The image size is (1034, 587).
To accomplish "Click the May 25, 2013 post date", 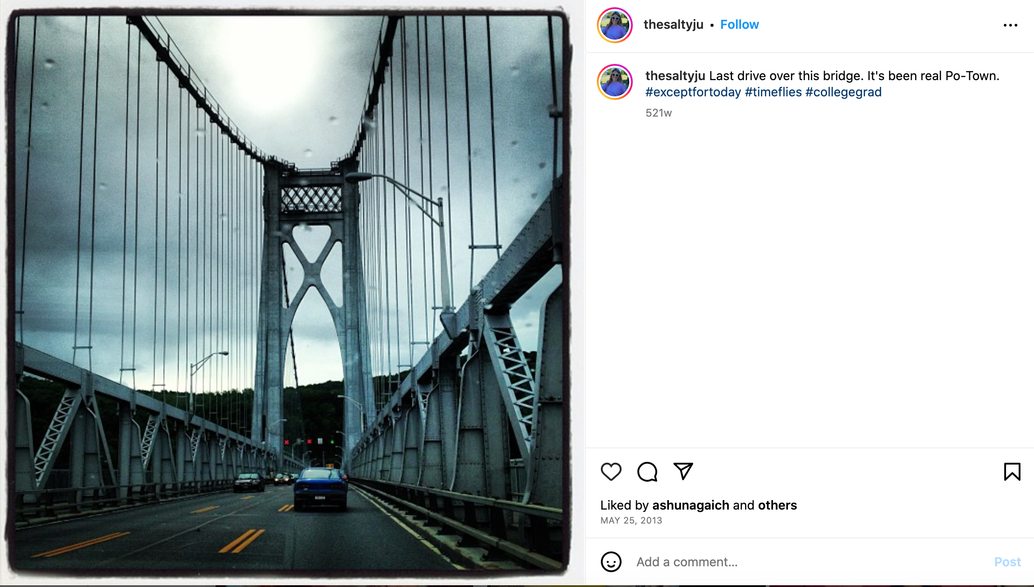I will coord(631,520).
